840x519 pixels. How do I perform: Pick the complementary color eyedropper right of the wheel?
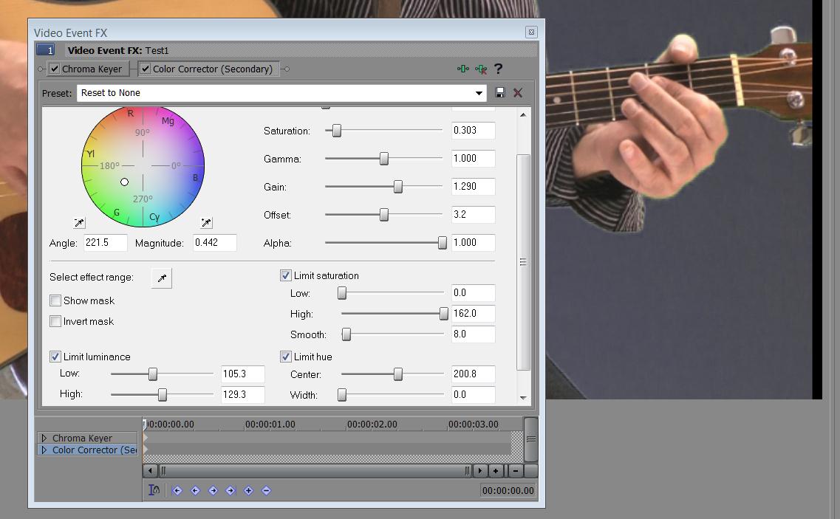click(206, 223)
